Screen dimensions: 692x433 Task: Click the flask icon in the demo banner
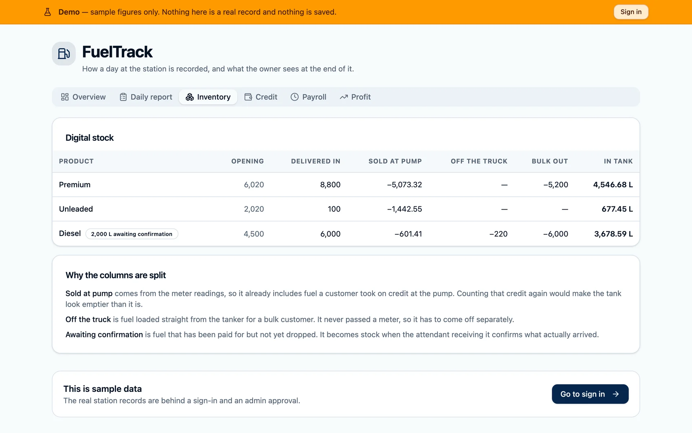point(48,12)
